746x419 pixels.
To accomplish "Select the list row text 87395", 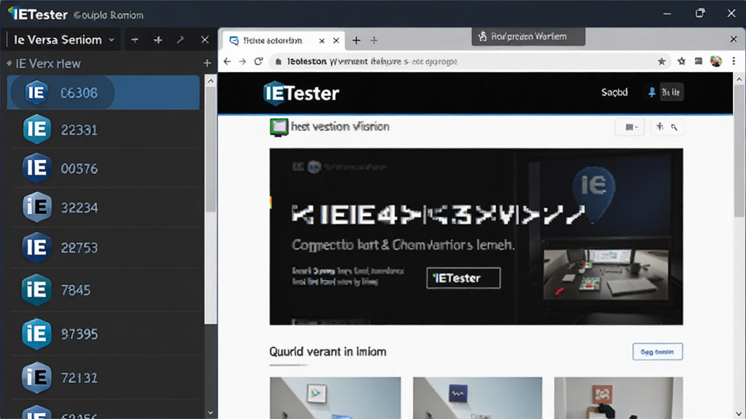I will (79, 335).
